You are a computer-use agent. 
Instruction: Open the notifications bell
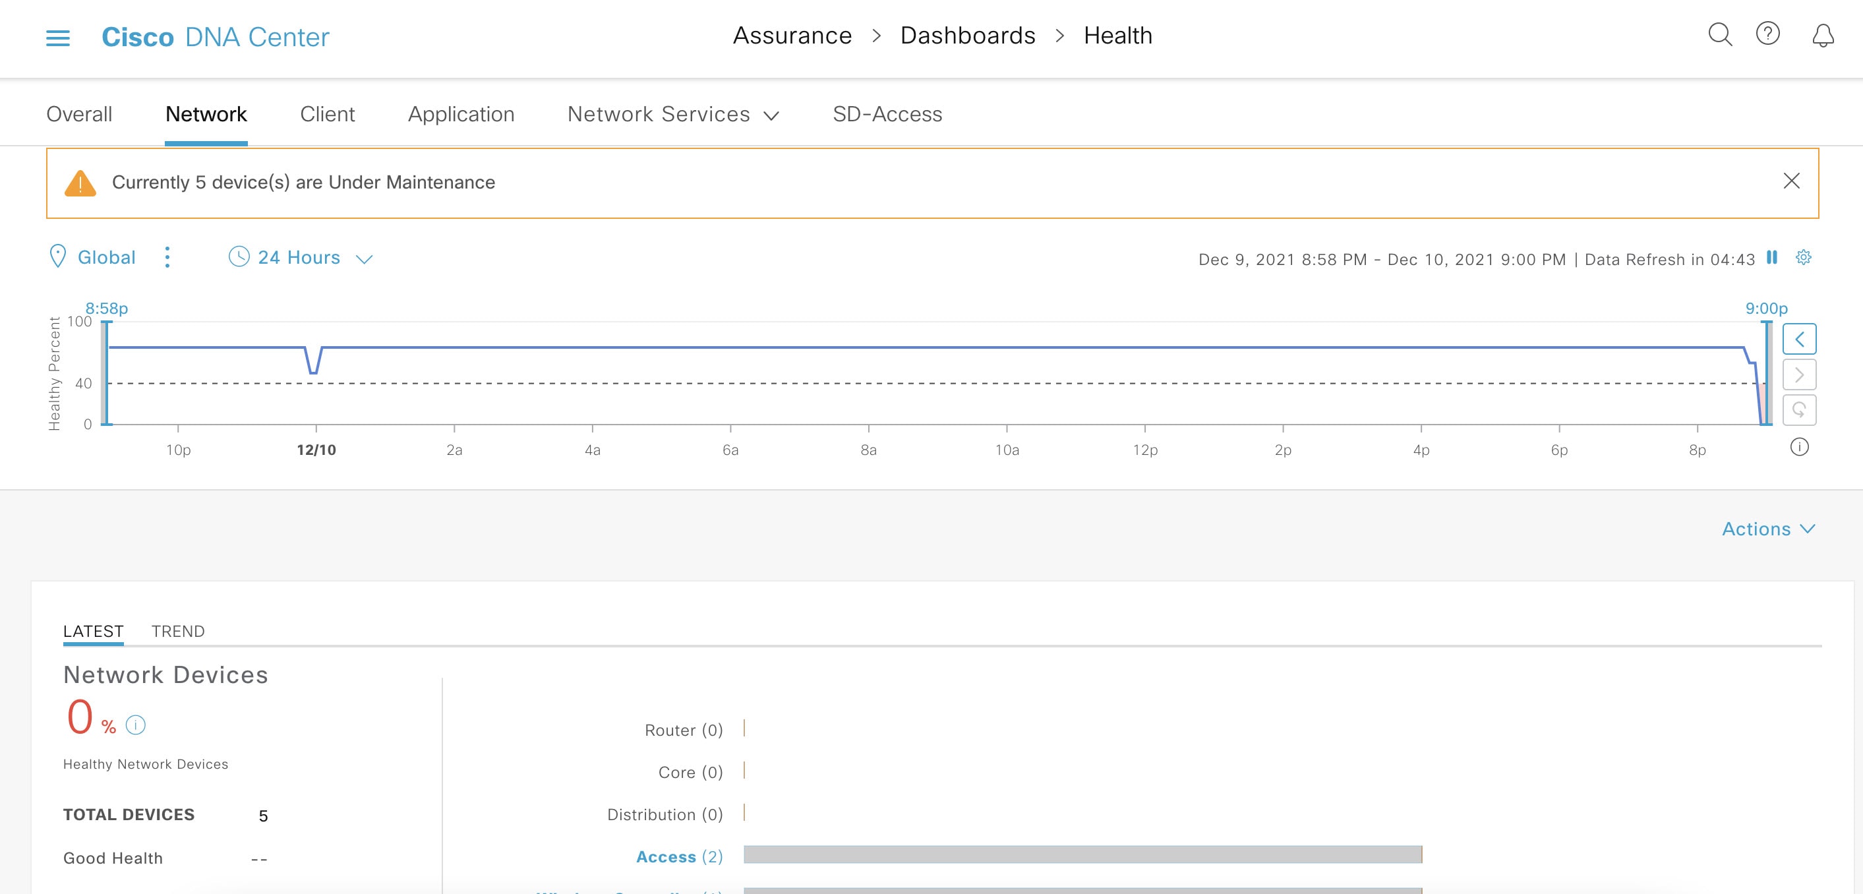(1823, 36)
